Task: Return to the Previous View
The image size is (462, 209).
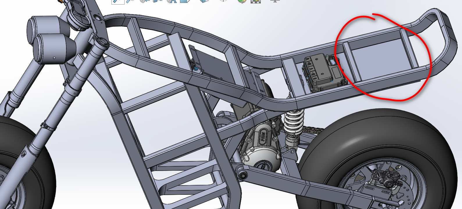Action: point(145,1)
